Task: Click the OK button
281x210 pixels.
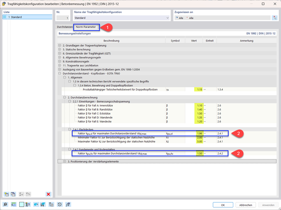Action: point(223,205)
